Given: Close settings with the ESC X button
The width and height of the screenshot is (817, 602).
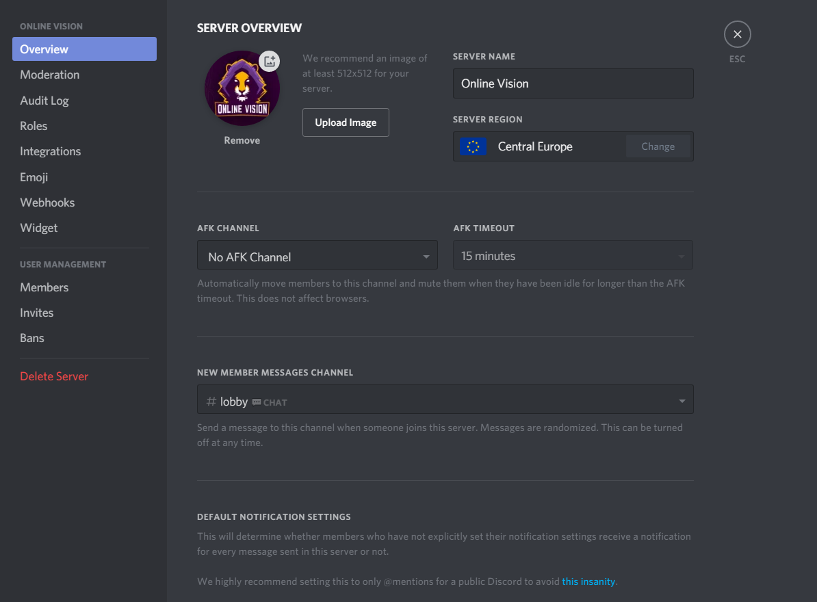Looking at the screenshot, I should point(737,34).
